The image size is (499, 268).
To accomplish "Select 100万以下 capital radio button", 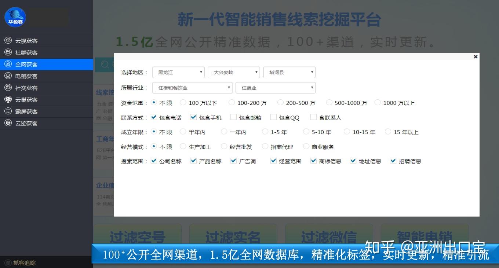I will 183,102.
